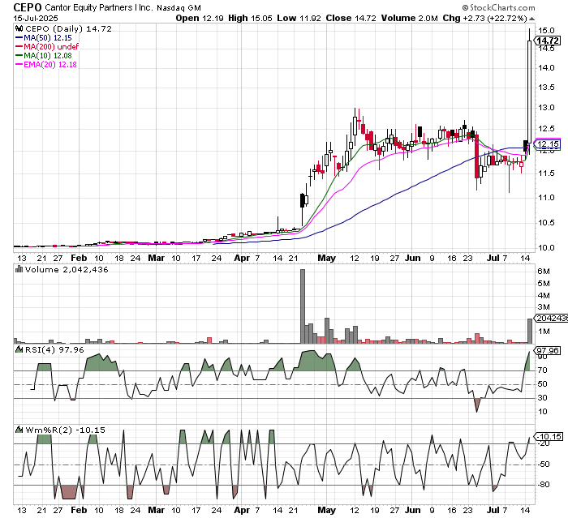Click the 10.0 price axis label
The width and height of the screenshot is (568, 518).
546,247
